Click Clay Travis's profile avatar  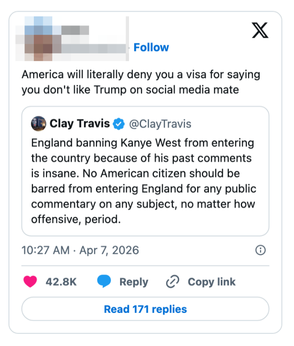pos(39,124)
